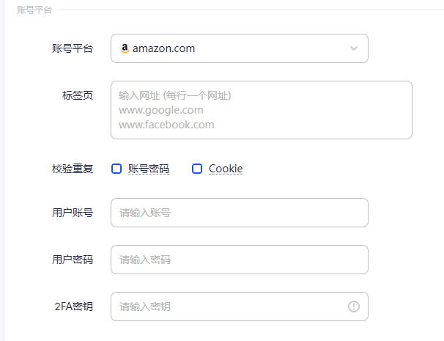Click the 用户账号 field label

(x=73, y=213)
